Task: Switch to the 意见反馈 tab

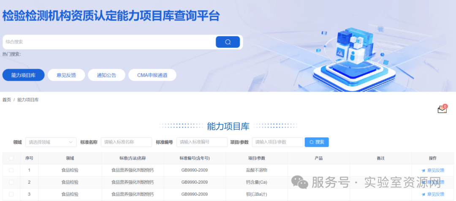Action: (66, 75)
